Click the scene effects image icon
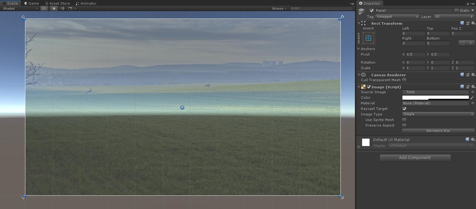Screen dimensions: 476x209 pyautogui.click(x=70, y=9)
